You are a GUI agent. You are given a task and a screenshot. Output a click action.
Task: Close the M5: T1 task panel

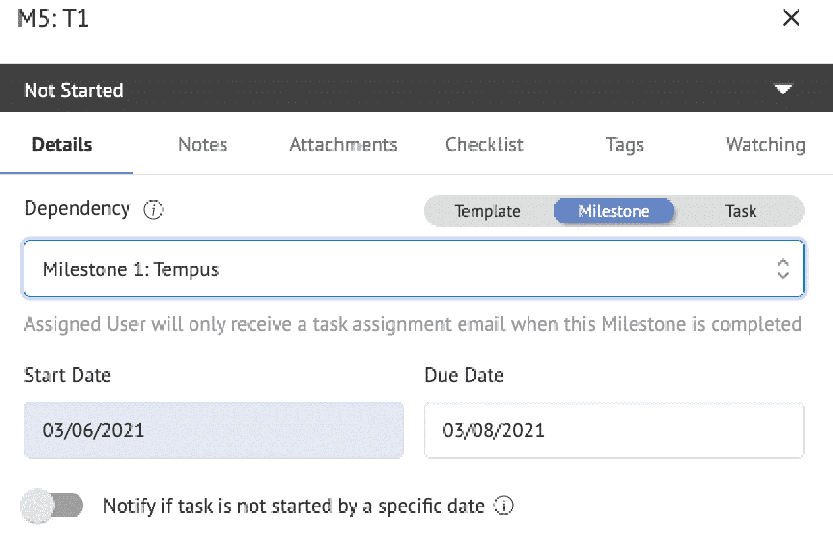pyautogui.click(x=791, y=18)
